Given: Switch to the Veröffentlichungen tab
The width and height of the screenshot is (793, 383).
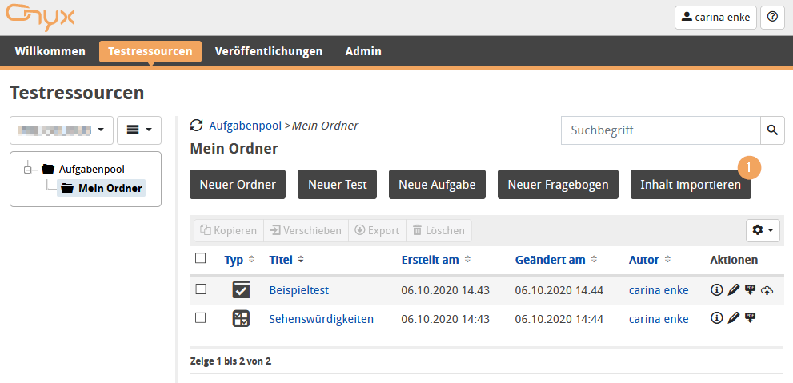Looking at the screenshot, I should (269, 51).
